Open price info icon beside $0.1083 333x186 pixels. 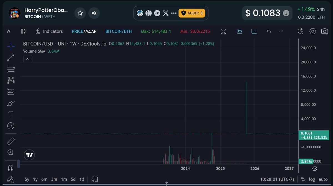[x=286, y=13]
